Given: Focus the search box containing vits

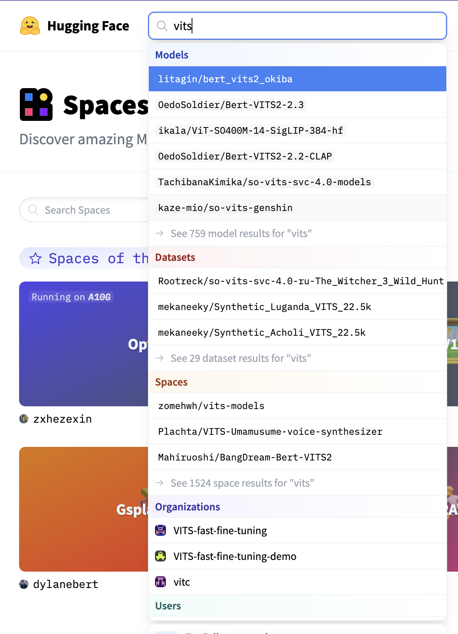Looking at the screenshot, I should coord(297,26).
